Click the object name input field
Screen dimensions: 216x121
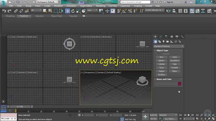click(166, 84)
